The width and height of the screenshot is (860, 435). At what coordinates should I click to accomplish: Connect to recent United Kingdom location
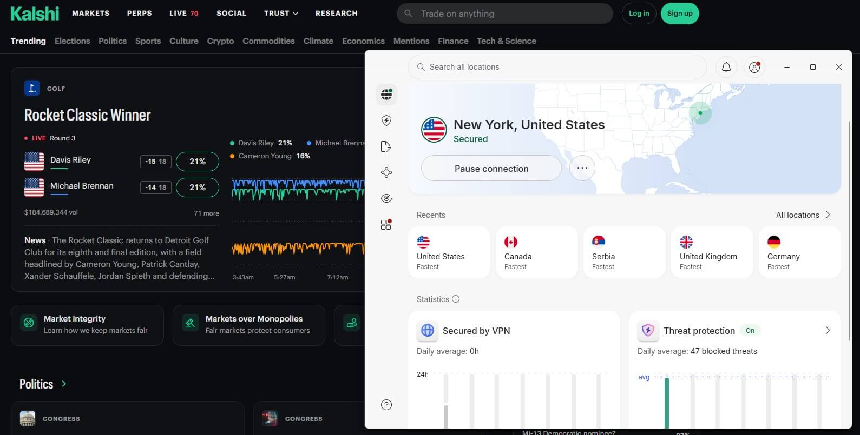[x=712, y=252]
